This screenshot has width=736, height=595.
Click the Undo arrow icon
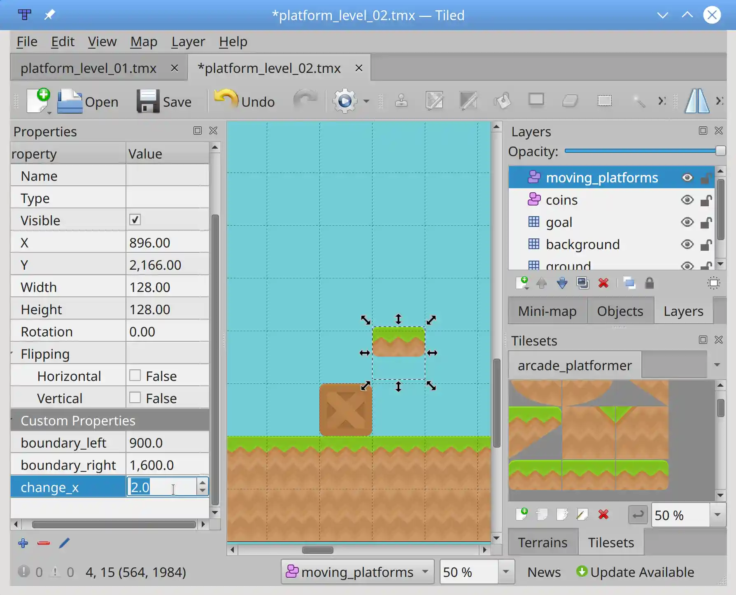(226, 100)
